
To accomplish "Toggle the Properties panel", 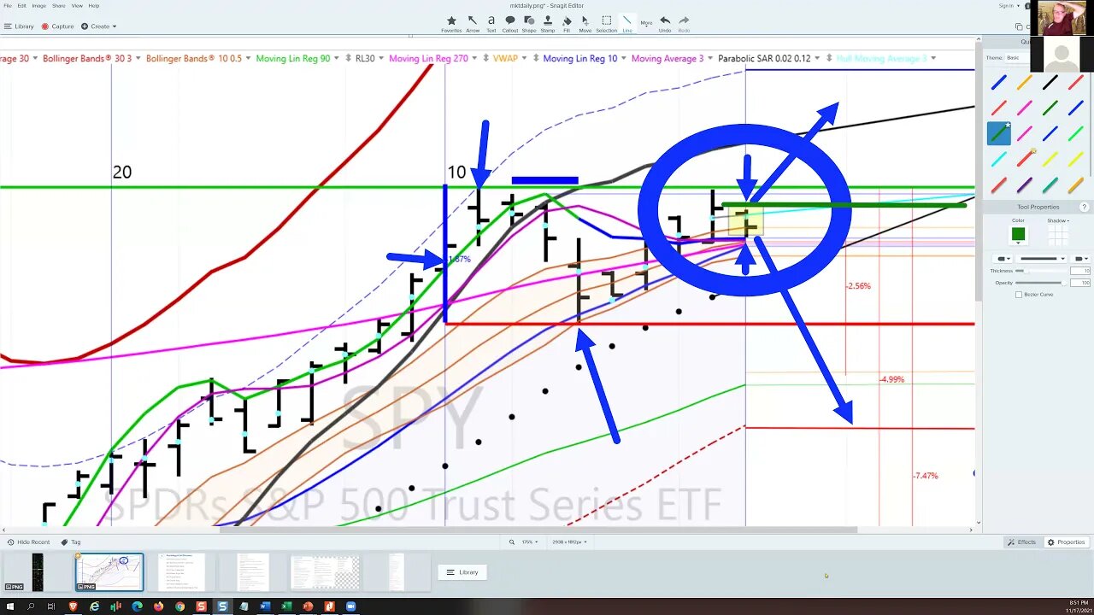I will [1066, 542].
